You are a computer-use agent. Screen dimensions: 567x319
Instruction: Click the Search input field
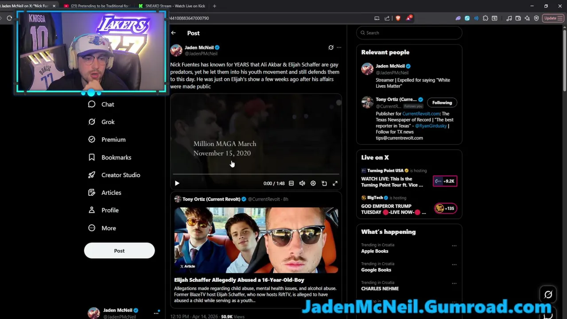coord(409,33)
